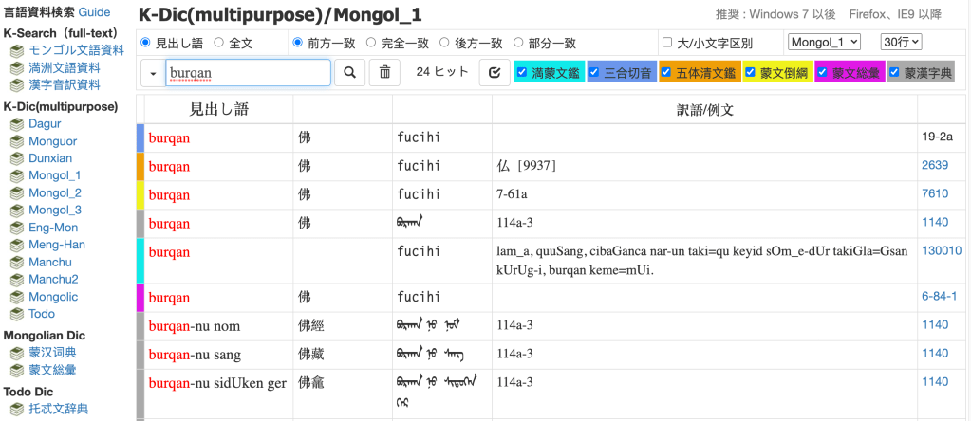Image resolution: width=971 pixels, height=421 pixels.
Task: Expand the dropdown arrow left of search box
Action: click(x=153, y=73)
